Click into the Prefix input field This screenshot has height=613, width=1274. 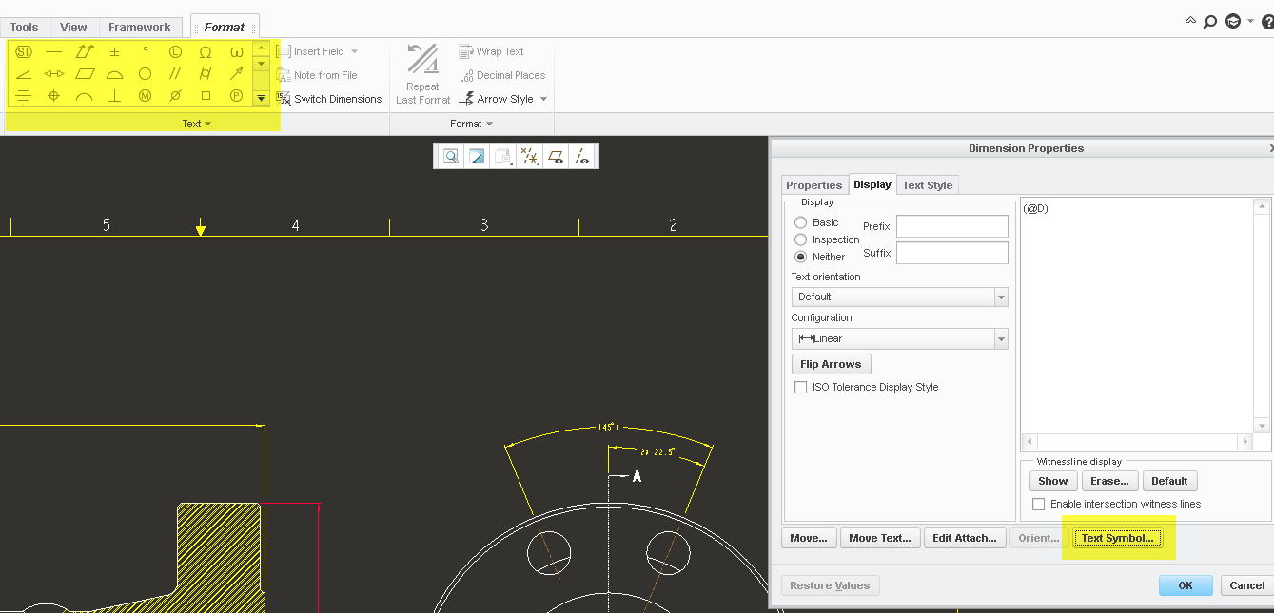(951, 226)
